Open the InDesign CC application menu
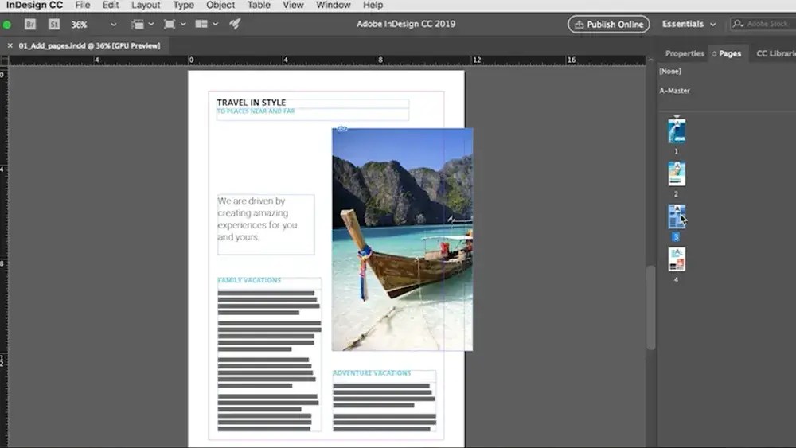796x448 pixels. pyautogui.click(x=34, y=5)
